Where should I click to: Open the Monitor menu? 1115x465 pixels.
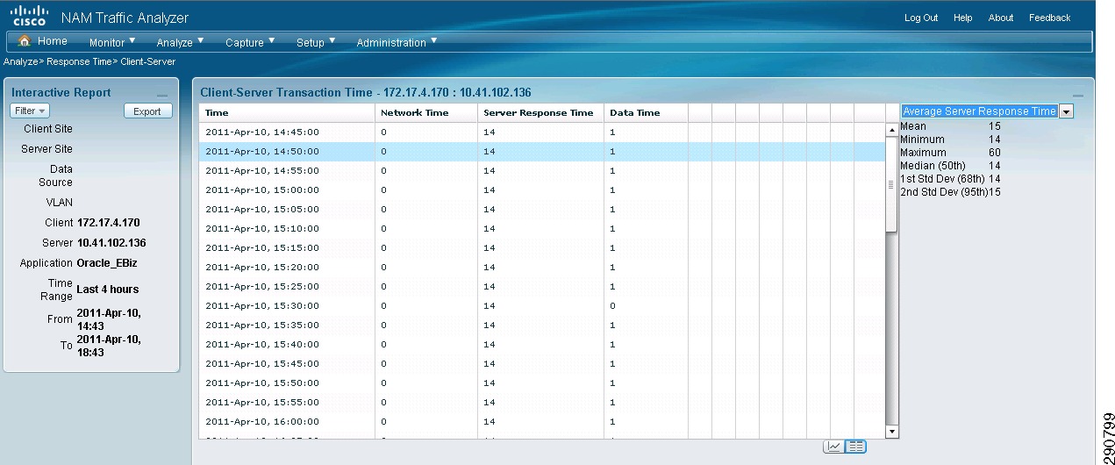pos(112,42)
